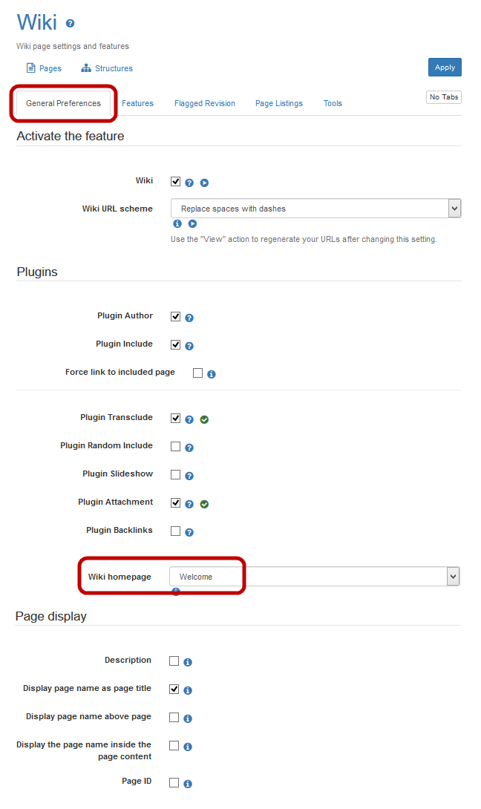Viewport: 481px width, 809px height.
Task: Click the green check icon next to Plugin Transclude
Action: coord(204,419)
